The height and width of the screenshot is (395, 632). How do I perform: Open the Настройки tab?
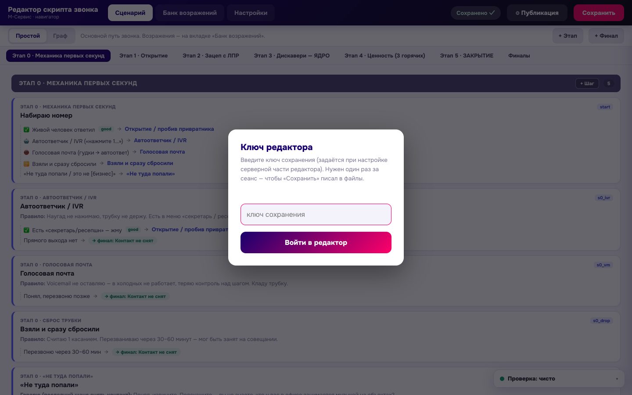click(x=251, y=13)
